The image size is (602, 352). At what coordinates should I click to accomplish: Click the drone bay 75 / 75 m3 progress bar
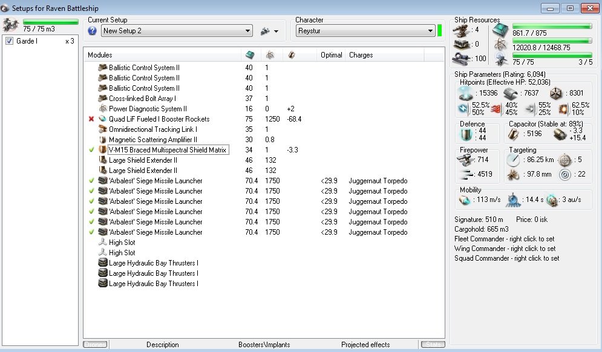[x=50, y=22]
